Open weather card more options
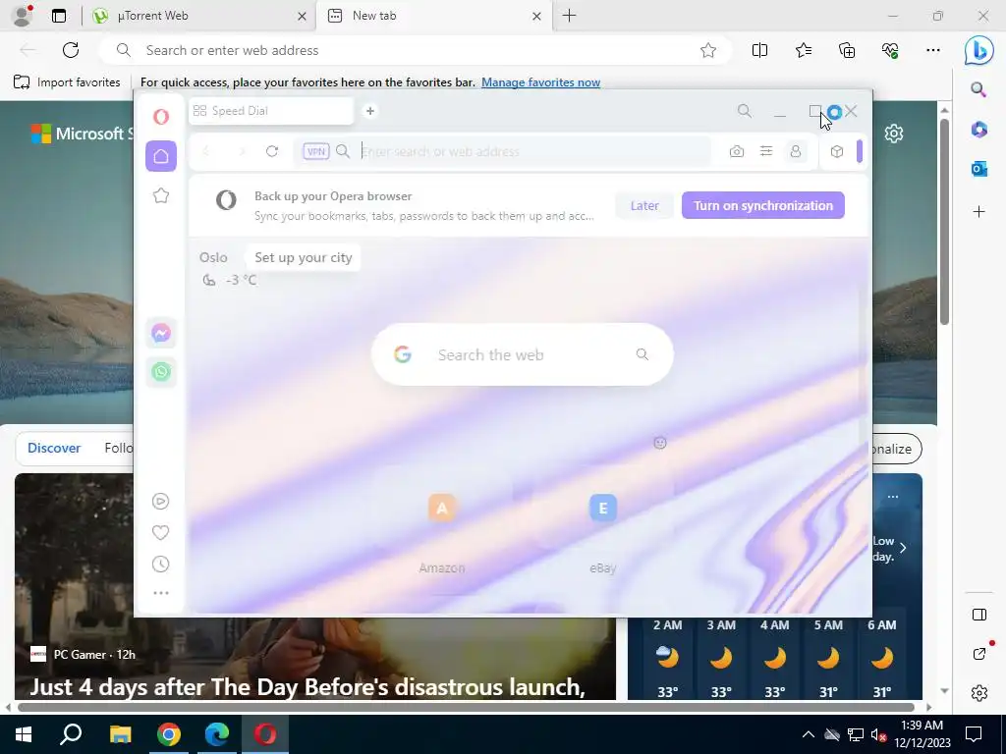The height and width of the screenshot is (754, 1006). click(892, 497)
